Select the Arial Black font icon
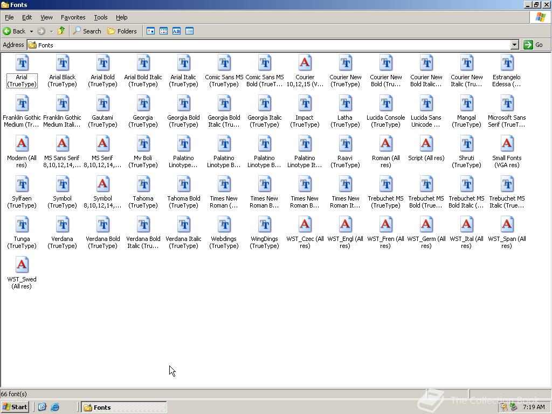The height and width of the screenshot is (414, 552). pos(63,63)
